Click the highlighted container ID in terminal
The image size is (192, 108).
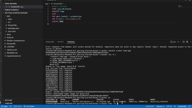pyautogui.click(x=51, y=102)
